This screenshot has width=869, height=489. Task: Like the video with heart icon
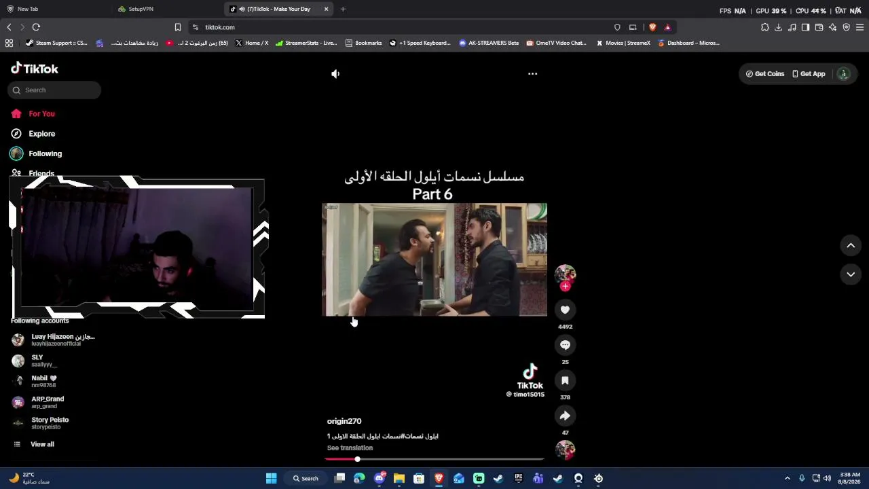tap(565, 310)
